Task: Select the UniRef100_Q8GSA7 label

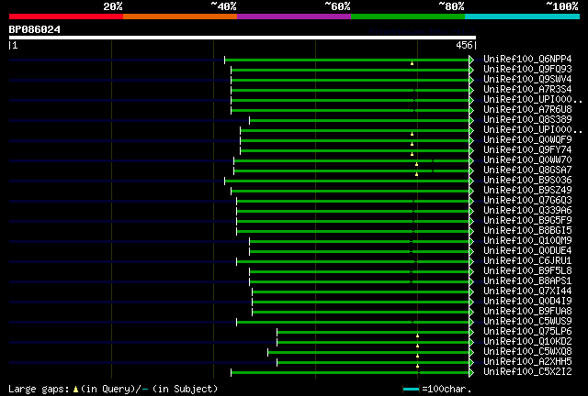Action: tap(527, 170)
